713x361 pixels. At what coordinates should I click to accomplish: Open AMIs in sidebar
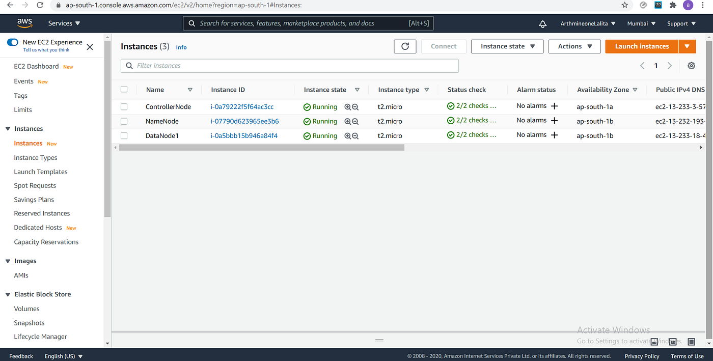coord(21,275)
